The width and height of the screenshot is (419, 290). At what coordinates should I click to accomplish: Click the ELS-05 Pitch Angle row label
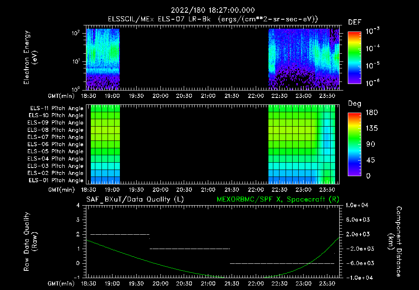pyautogui.click(x=56, y=152)
